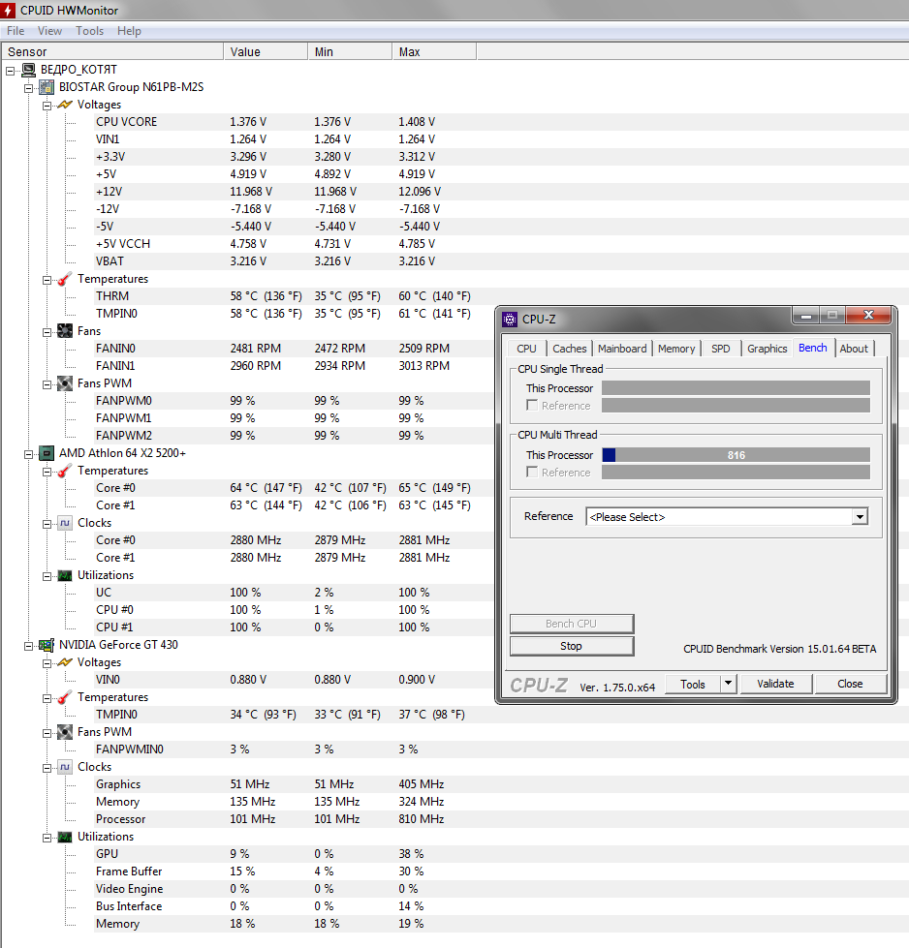Click the Validate button
The width and height of the screenshot is (909, 948).
[x=775, y=684]
